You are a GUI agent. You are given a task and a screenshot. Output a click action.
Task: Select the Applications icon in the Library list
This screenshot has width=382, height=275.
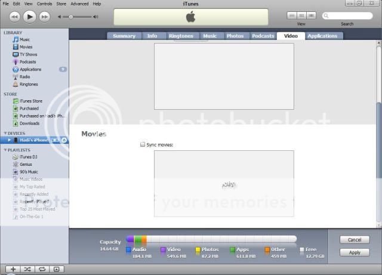pos(16,69)
